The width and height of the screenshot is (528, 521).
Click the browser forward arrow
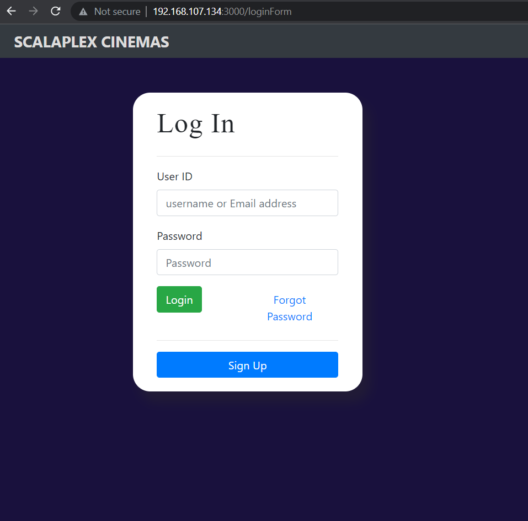[x=33, y=12]
